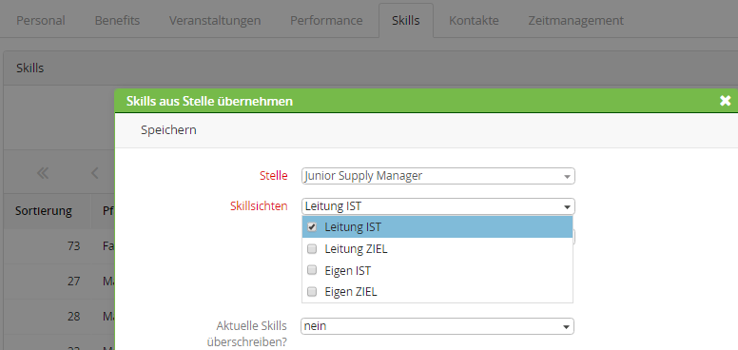Expand the Aktuelle Skills überschreiben dropdown

pyautogui.click(x=437, y=326)
